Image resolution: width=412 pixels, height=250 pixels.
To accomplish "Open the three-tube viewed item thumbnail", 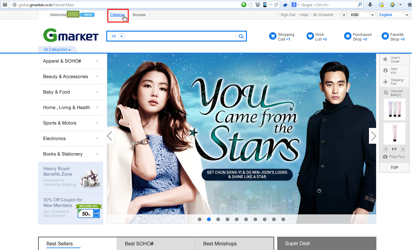I will [x=394, y=109].
